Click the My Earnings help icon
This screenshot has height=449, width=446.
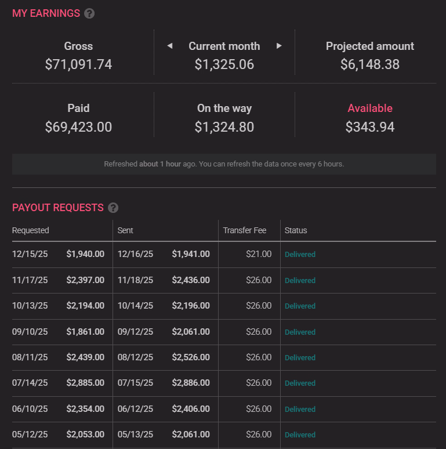pyautogui.click(x=89, y=13)
